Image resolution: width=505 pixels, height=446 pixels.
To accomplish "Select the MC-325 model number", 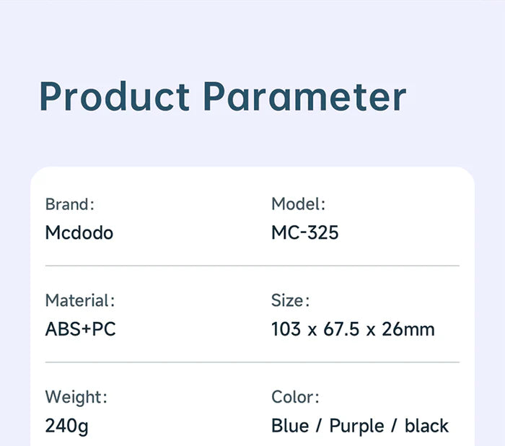I will pyautogui.click(x=304, y=233).
